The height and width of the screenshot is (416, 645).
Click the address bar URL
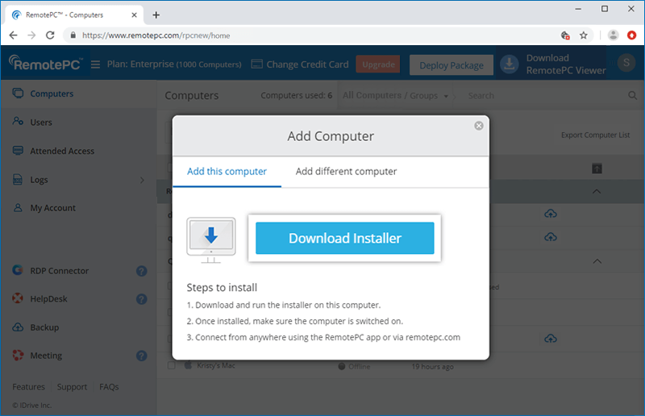tap(156, 35)
